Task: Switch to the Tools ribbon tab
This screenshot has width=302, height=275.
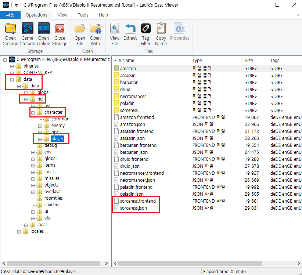Action: tap(83, 15)
